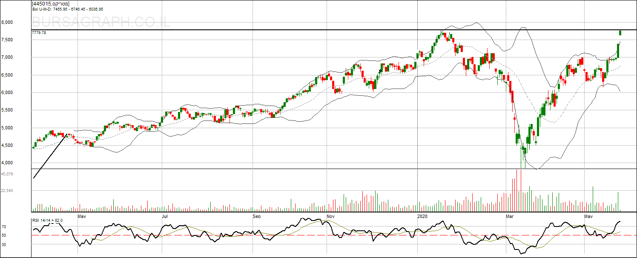Click the latest green candle at far right

pos(620,33)
